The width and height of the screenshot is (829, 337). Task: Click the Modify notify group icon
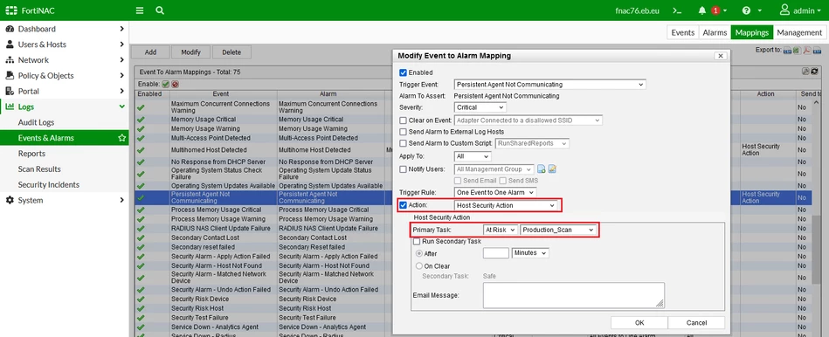[x=552, y=169]
